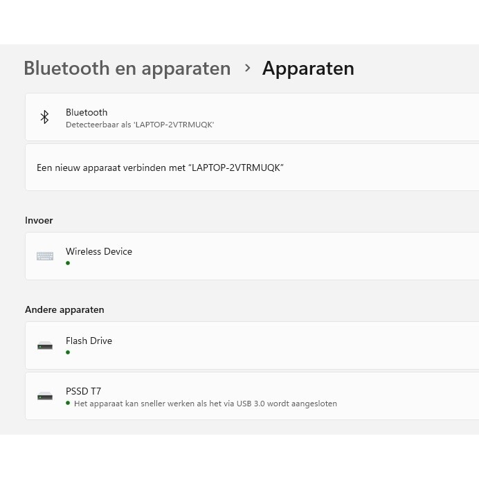Click the Flash Drive storage icon
Image resolution: width=479 pixels, height=479 pixels.
pos(45,345)
